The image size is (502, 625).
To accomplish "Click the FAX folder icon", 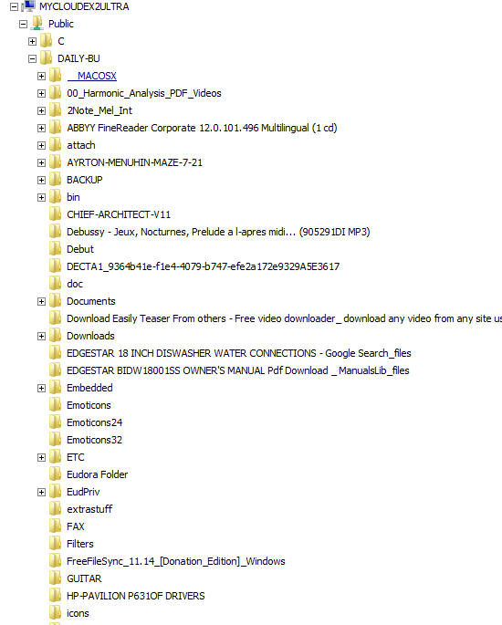I will pyautogui.click(x=55, y=526).
